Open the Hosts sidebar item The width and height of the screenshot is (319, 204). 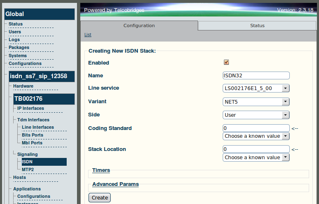(19, 177)
